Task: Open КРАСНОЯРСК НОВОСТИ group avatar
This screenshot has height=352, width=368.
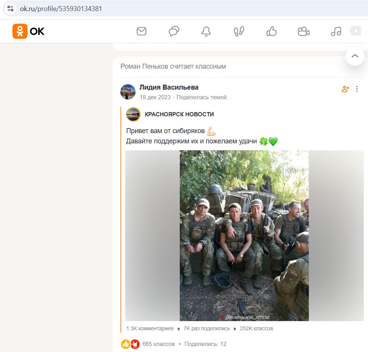Action: [133, 114]
